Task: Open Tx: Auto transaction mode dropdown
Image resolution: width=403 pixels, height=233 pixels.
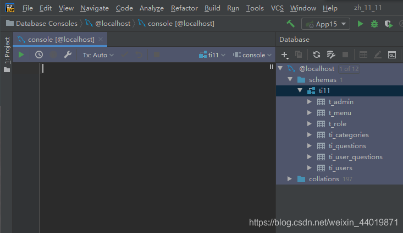Action: 98,55
